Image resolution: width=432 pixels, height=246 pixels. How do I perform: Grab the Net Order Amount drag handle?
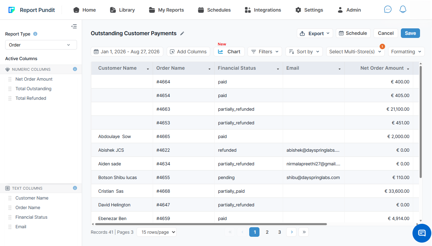pos(10,79)
